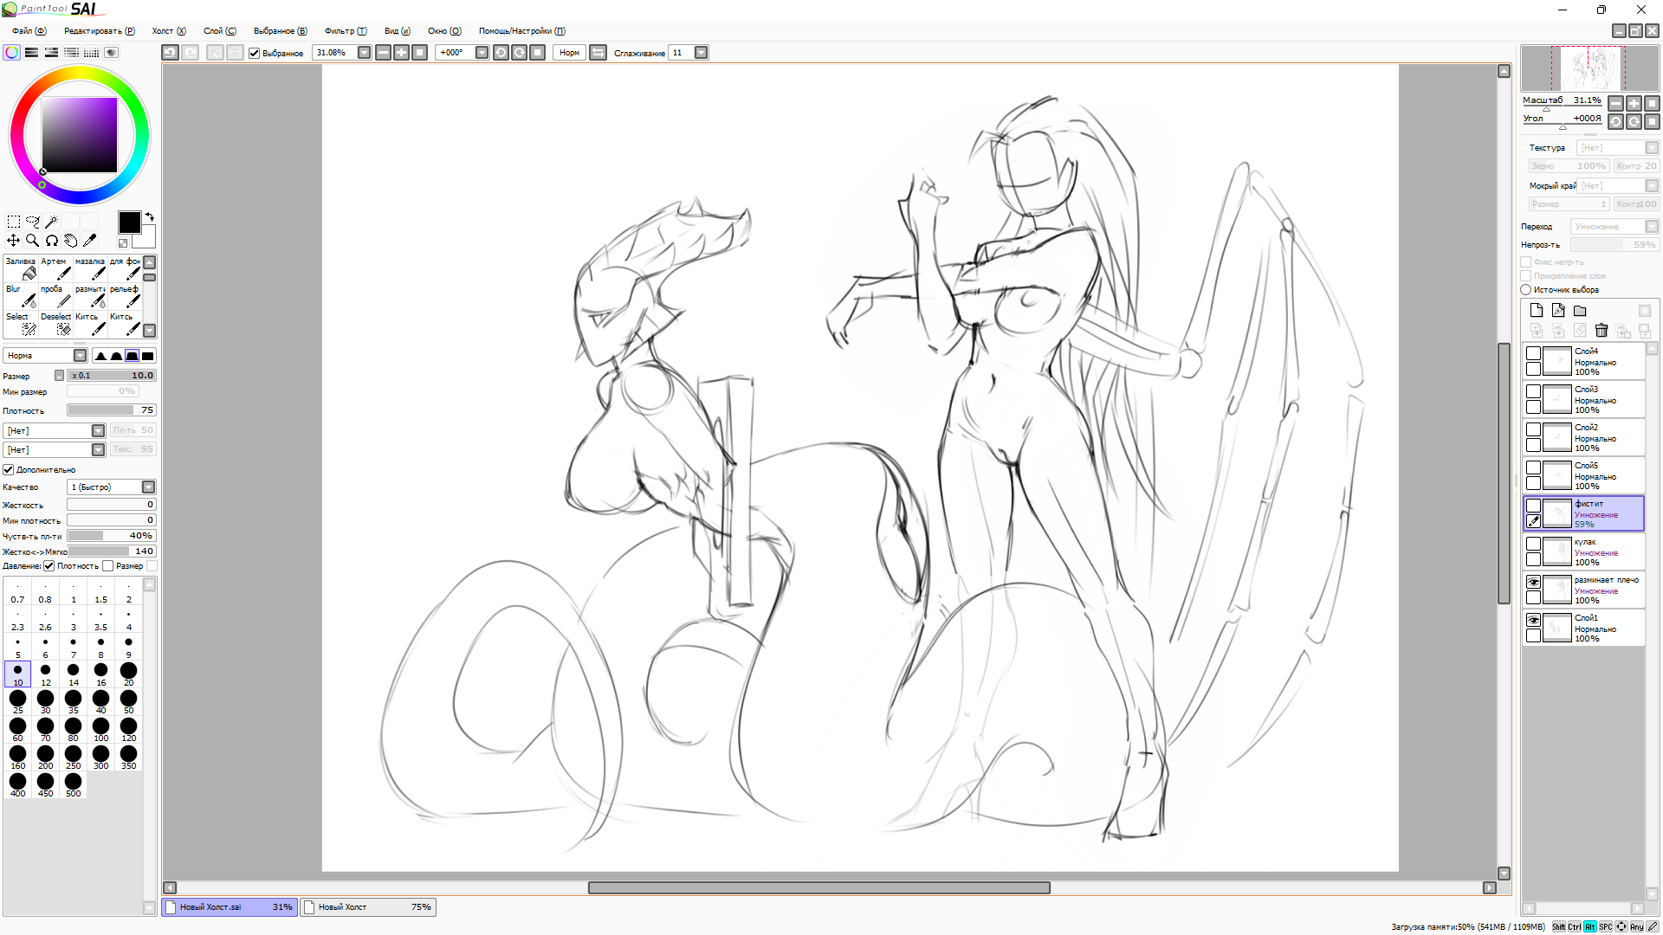Image resolution: width=1663 pixels, height=935 pixels.
Task: Select the Select pen tool
Action: tap(21, 324)
